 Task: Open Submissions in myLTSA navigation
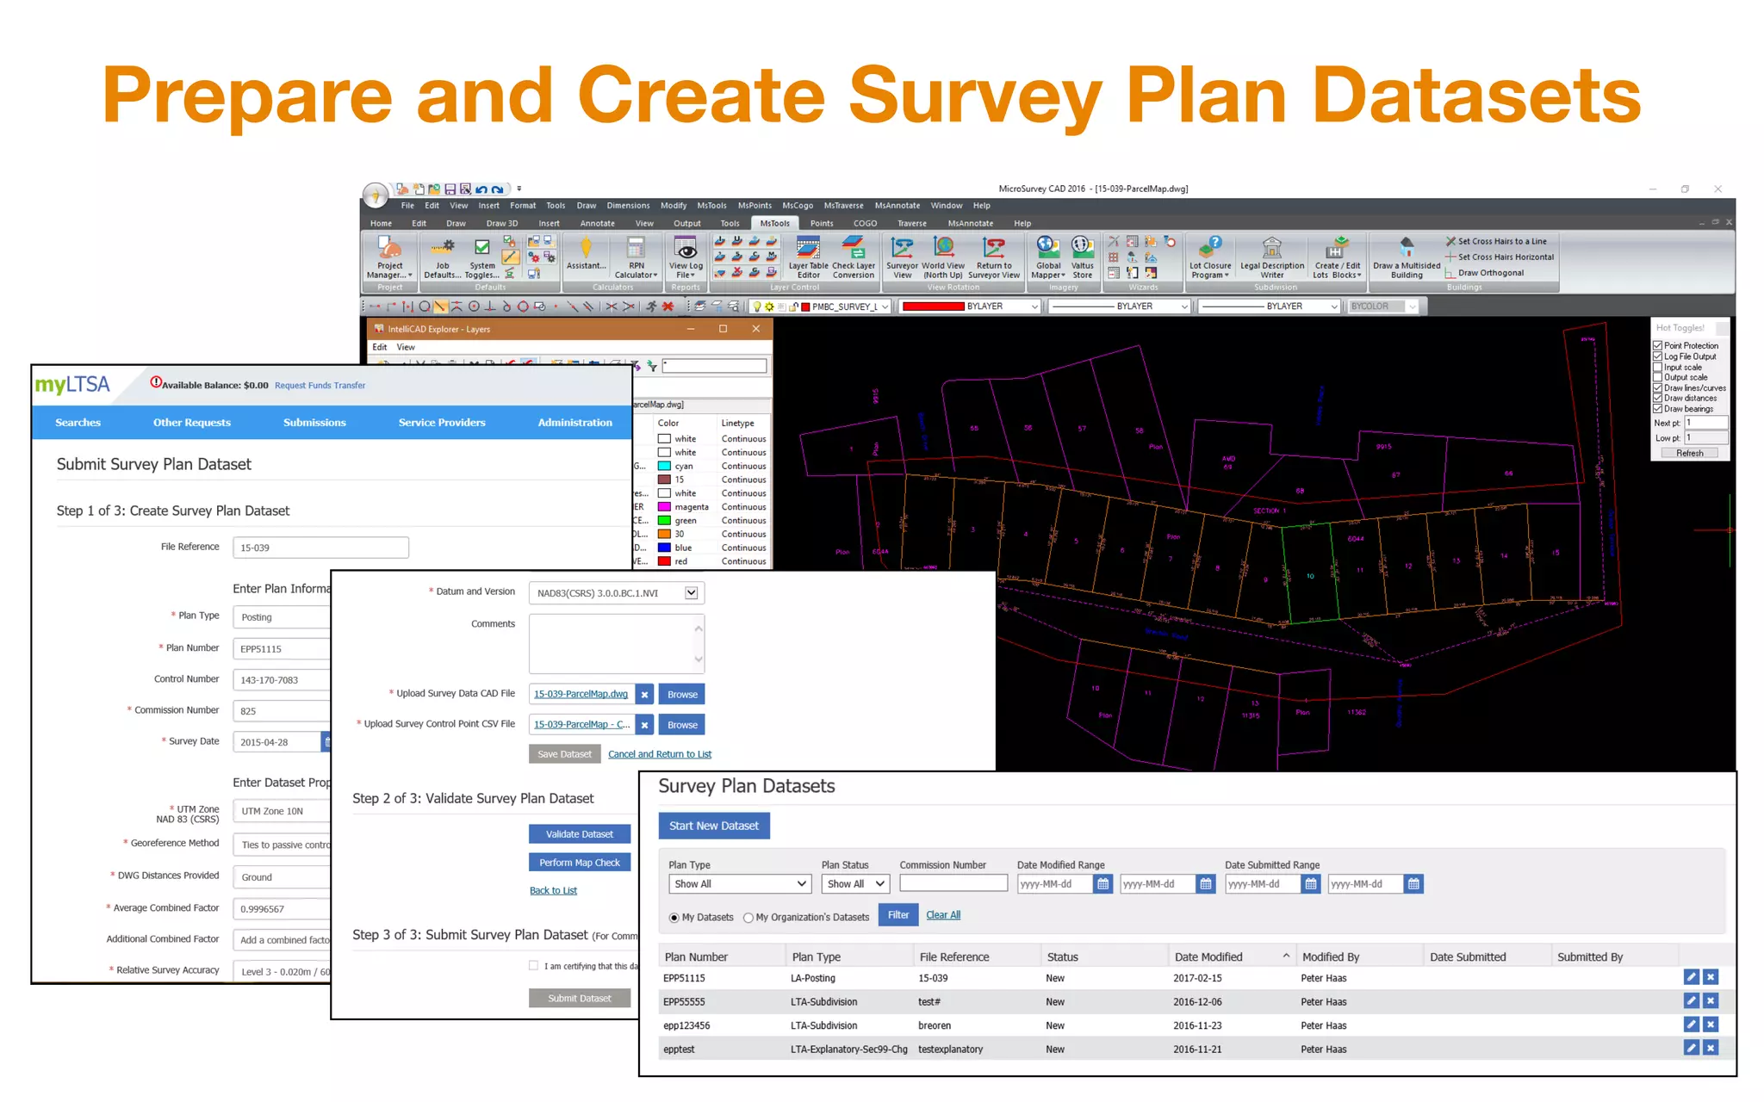(314, 423)
